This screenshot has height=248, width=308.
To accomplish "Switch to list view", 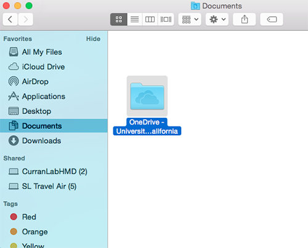I will (135, 19).
